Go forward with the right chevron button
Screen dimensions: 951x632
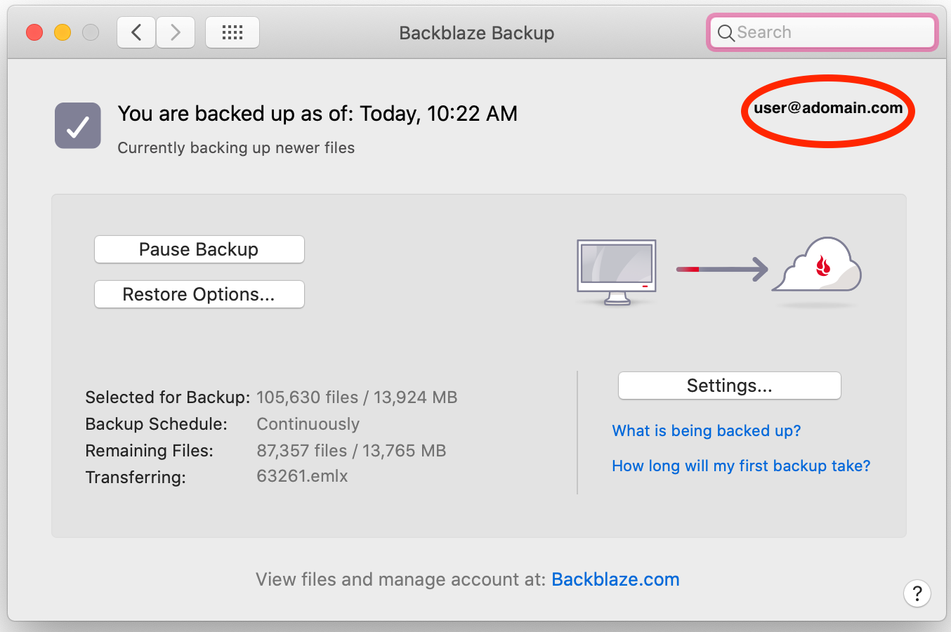176,32
